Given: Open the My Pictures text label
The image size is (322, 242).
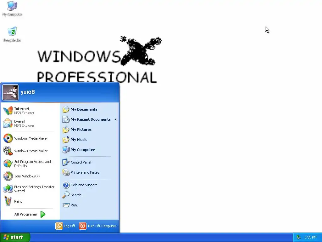Looking at the screenshot, I should click(81, 130).
